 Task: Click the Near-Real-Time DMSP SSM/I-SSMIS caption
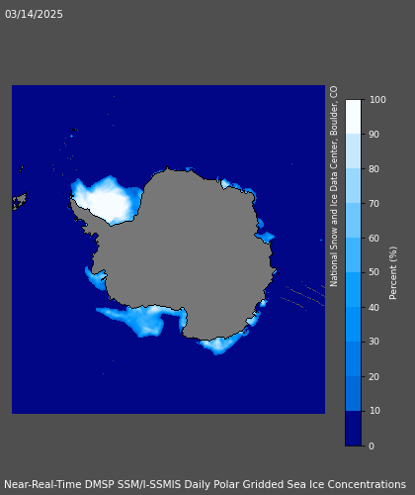pyautogui.click(x=205, y=484)
